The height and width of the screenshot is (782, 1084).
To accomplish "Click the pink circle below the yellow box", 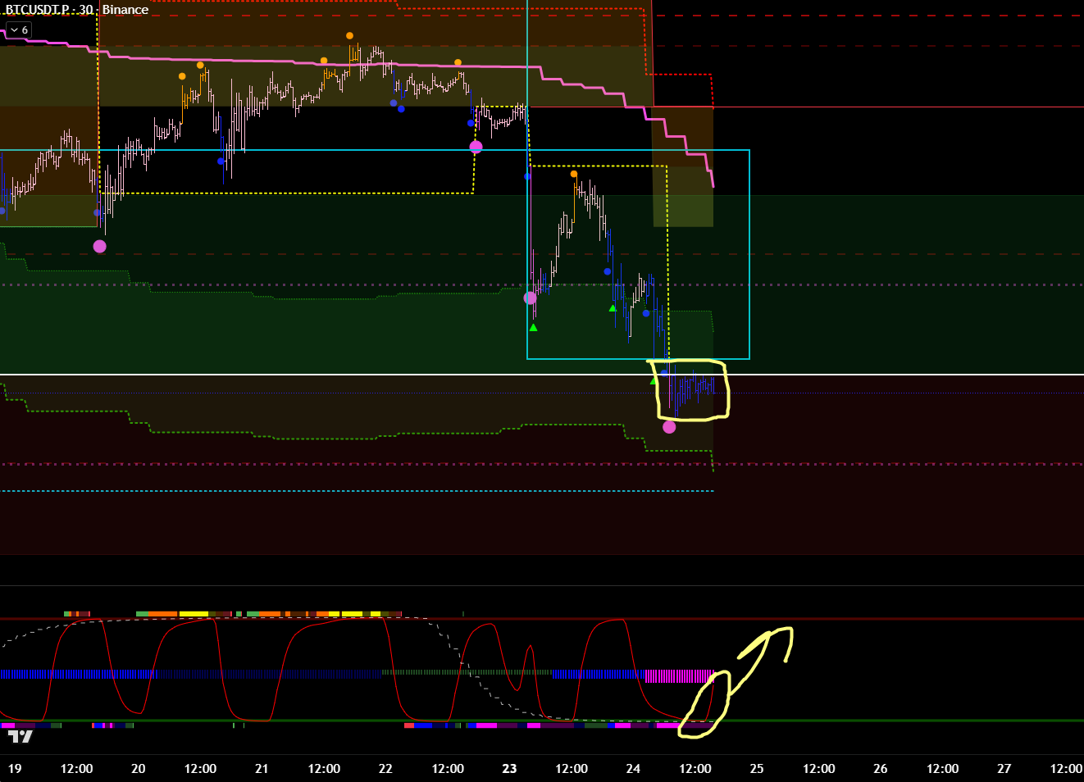I will 669,427.
